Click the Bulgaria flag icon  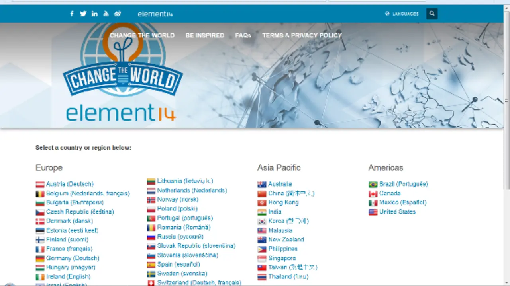(40, 203)
